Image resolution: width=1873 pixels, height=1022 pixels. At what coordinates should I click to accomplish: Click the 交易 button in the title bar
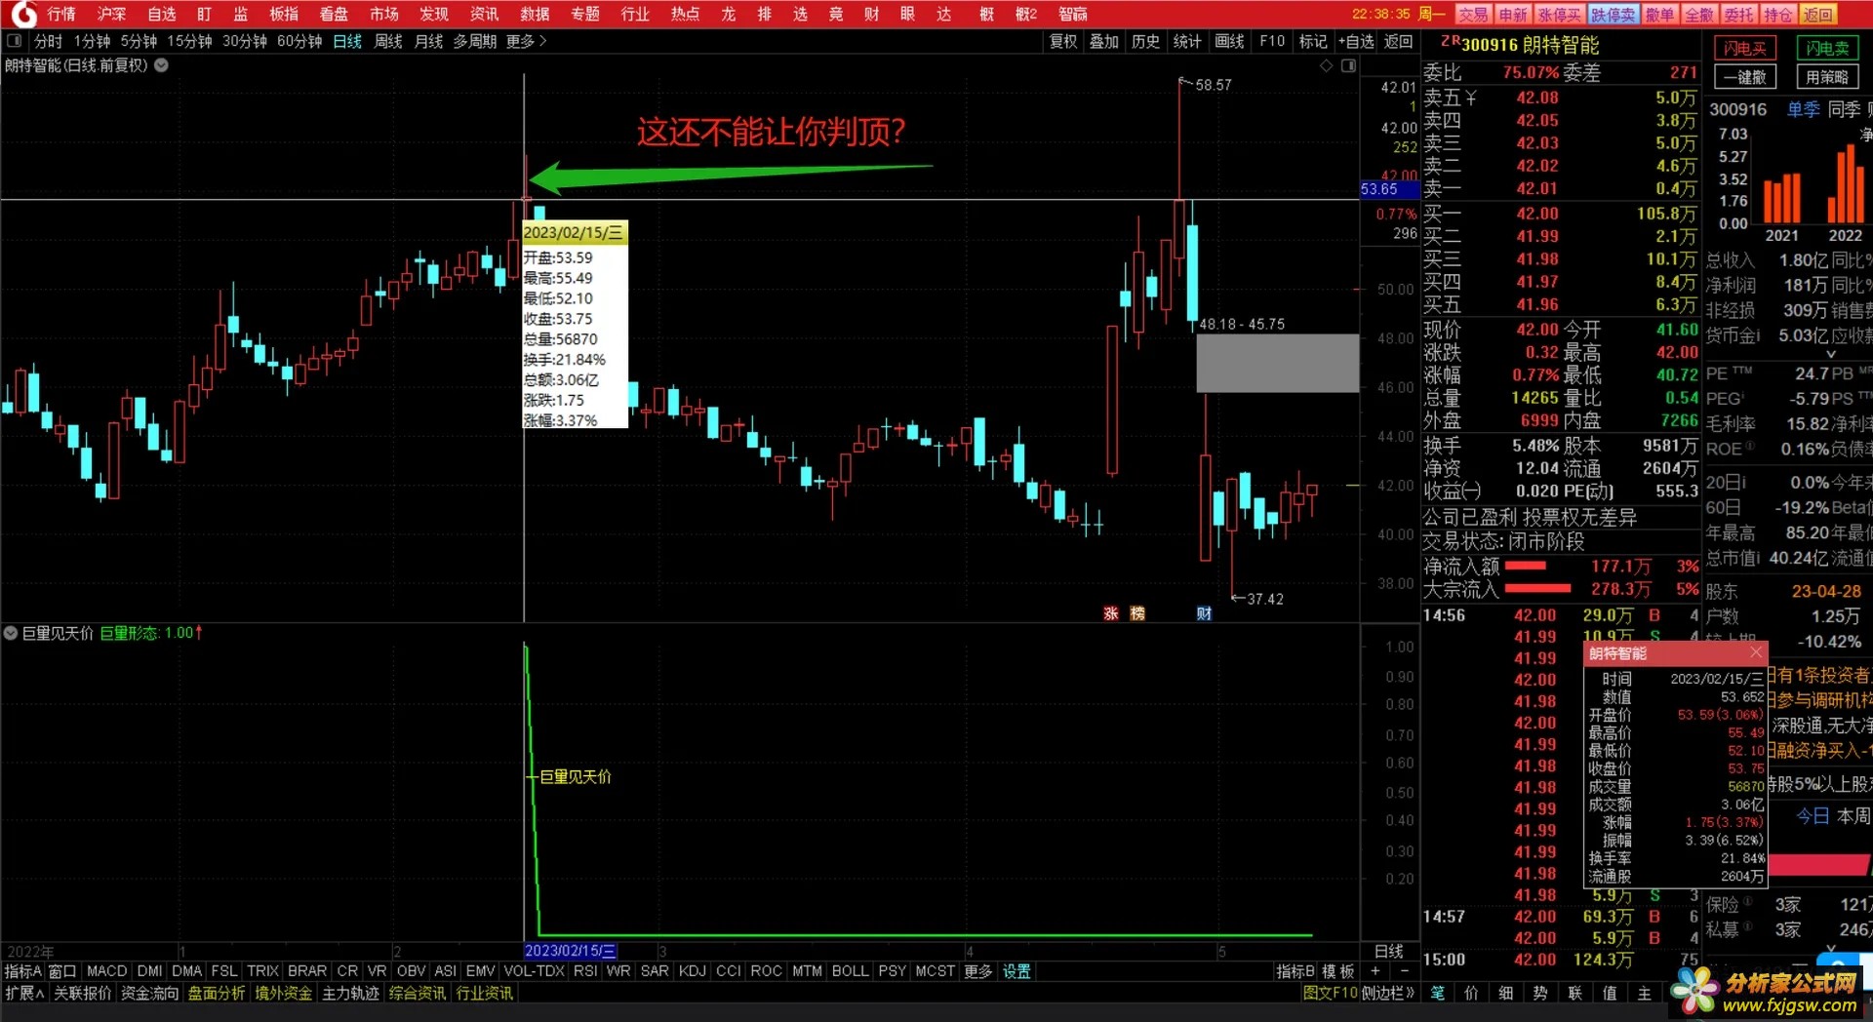[x=1473, y=14]
